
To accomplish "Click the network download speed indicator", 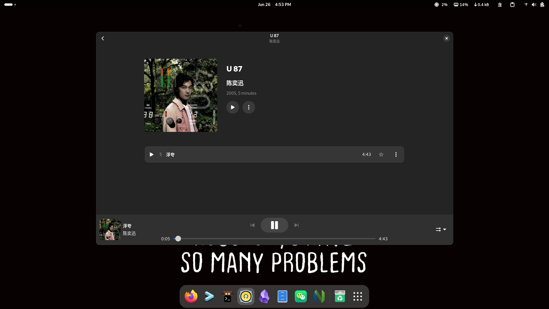I will 481,5.
